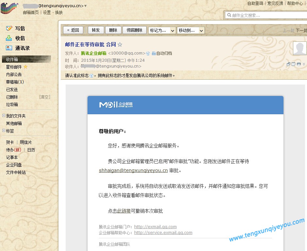
Task: Open http://service.exmail.qq.com help link
Action: click(x=163, y=233)
